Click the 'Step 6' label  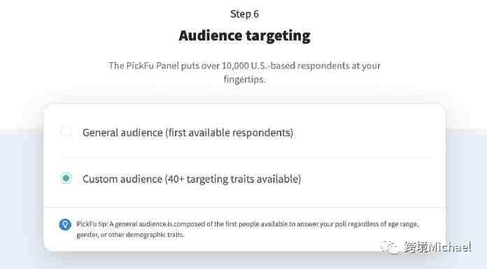(244, 14)
